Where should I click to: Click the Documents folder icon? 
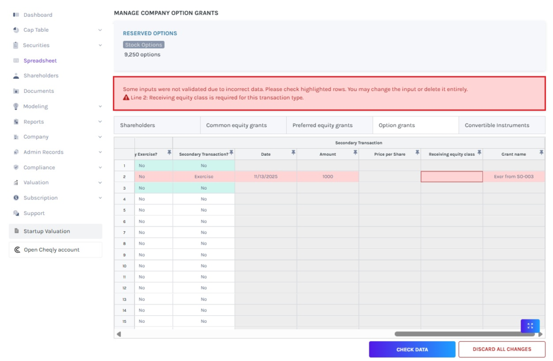[16, 91]
